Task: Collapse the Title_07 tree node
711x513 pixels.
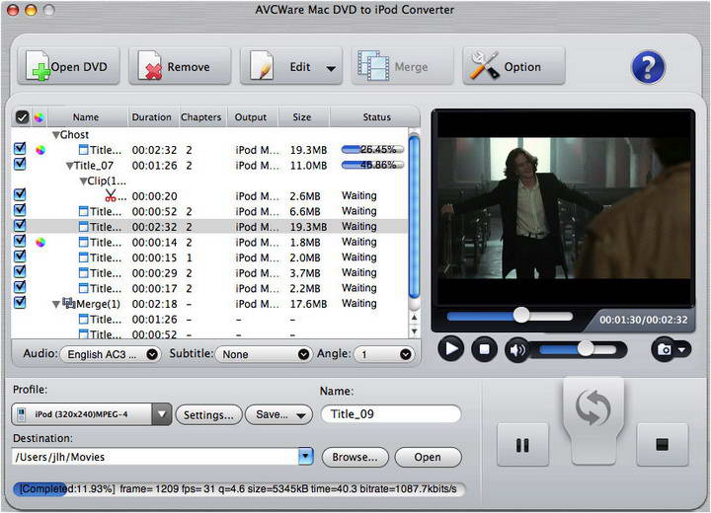Action: pyautogui.click(x=69, y=166)
